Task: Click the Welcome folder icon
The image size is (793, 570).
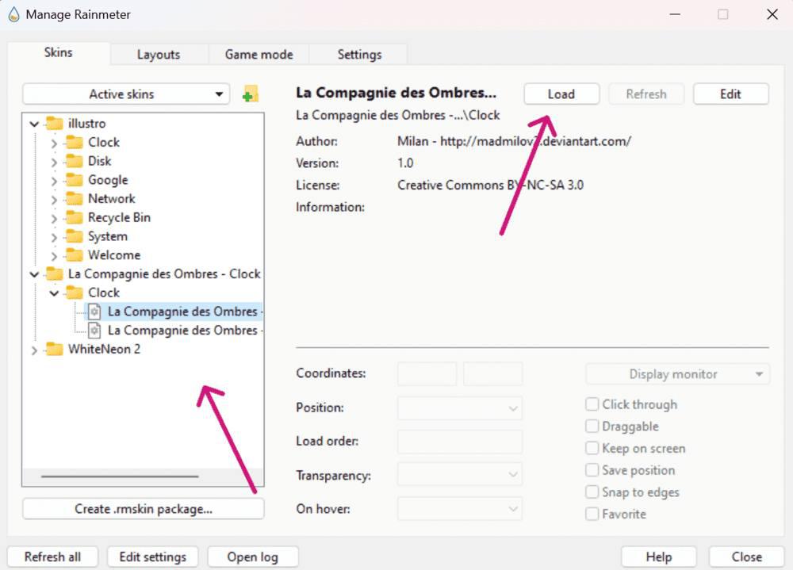Action: (x=75, y=255)
